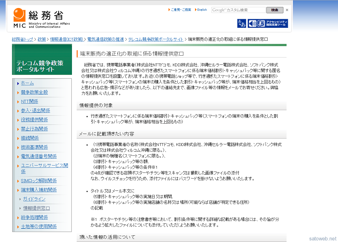Open NTT関係 in the sidebar
This screenshot has width=338, height=242.
tap(30, 101)
